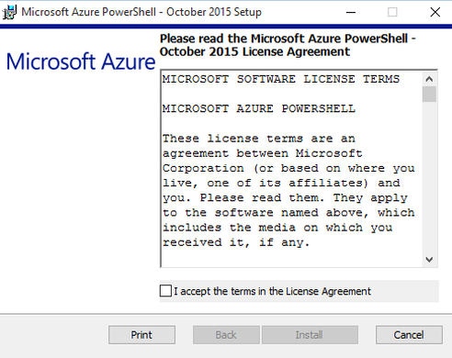This screenshot has height=358, width=452.
Task: Click the grayed-out maximize window button
Action: [392, 12]
